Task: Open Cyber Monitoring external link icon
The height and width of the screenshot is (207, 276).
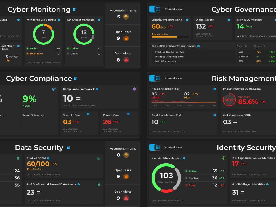Action: tap(74, 9)
